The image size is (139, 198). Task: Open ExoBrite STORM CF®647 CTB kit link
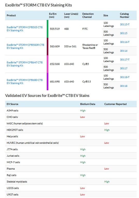25,64
